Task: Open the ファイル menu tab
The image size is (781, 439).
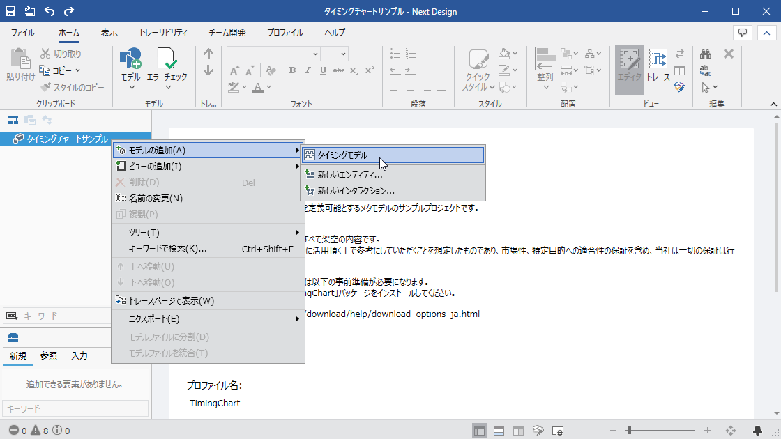Action: pyautogui.click(x=23, y=33)
